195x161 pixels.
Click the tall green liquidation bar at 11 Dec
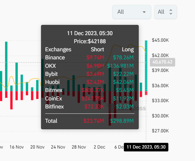click(x=146, y=66)
